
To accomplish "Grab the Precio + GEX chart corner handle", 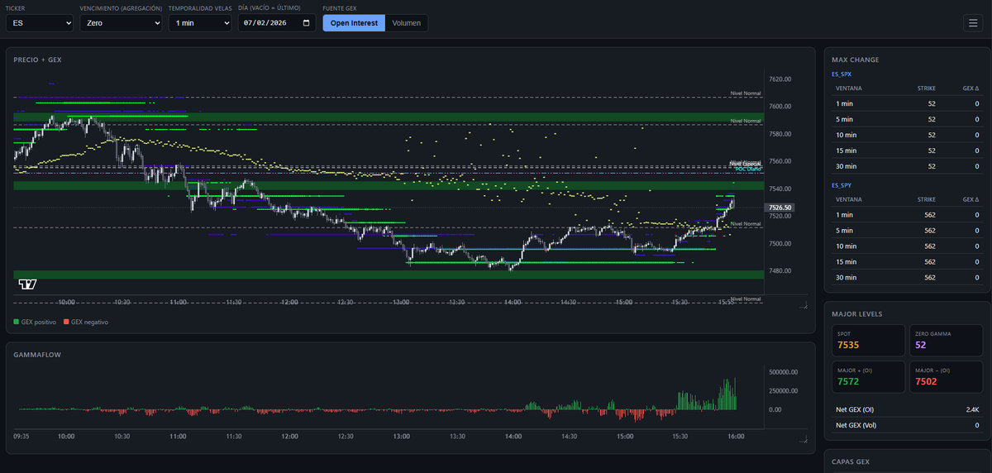I will [804, 305].
